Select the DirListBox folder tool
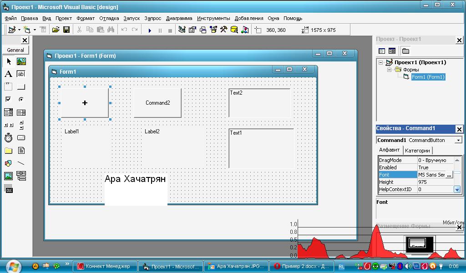Screen dimensions: 466x273 (9, 151)
